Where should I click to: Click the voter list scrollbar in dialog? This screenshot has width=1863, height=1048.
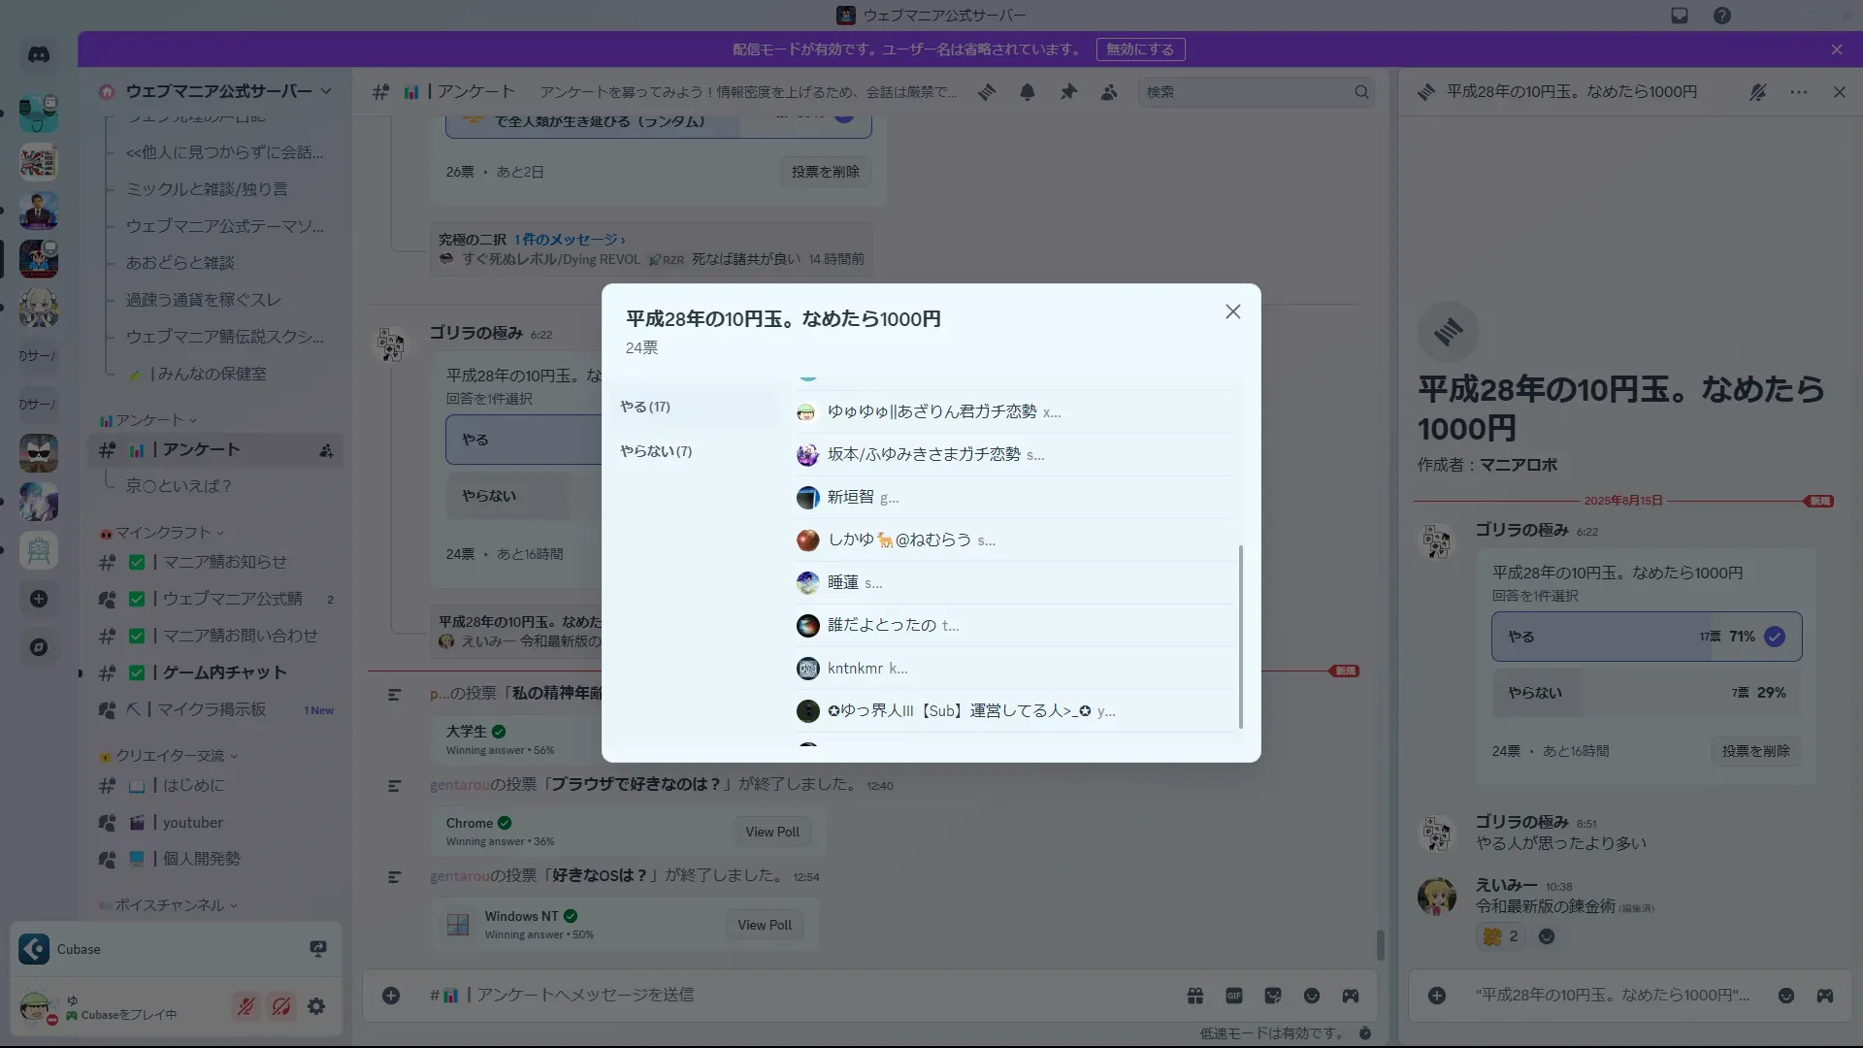[x=1241, y=636]
